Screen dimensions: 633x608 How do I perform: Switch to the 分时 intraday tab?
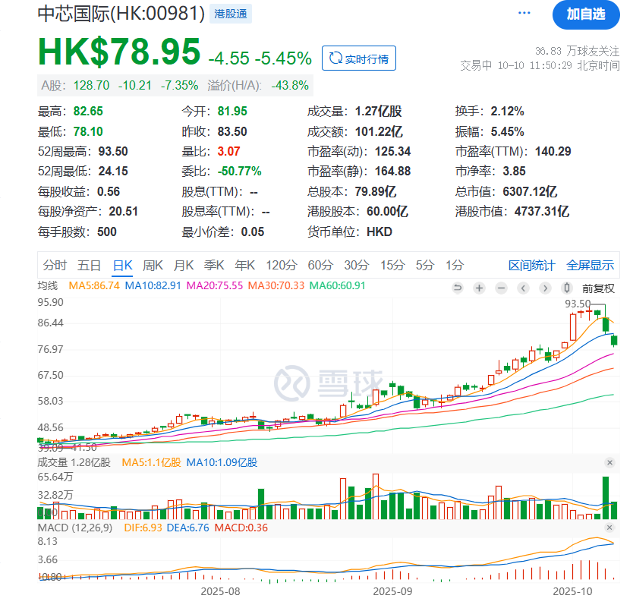pyautogui.click(x=55, y=266)
